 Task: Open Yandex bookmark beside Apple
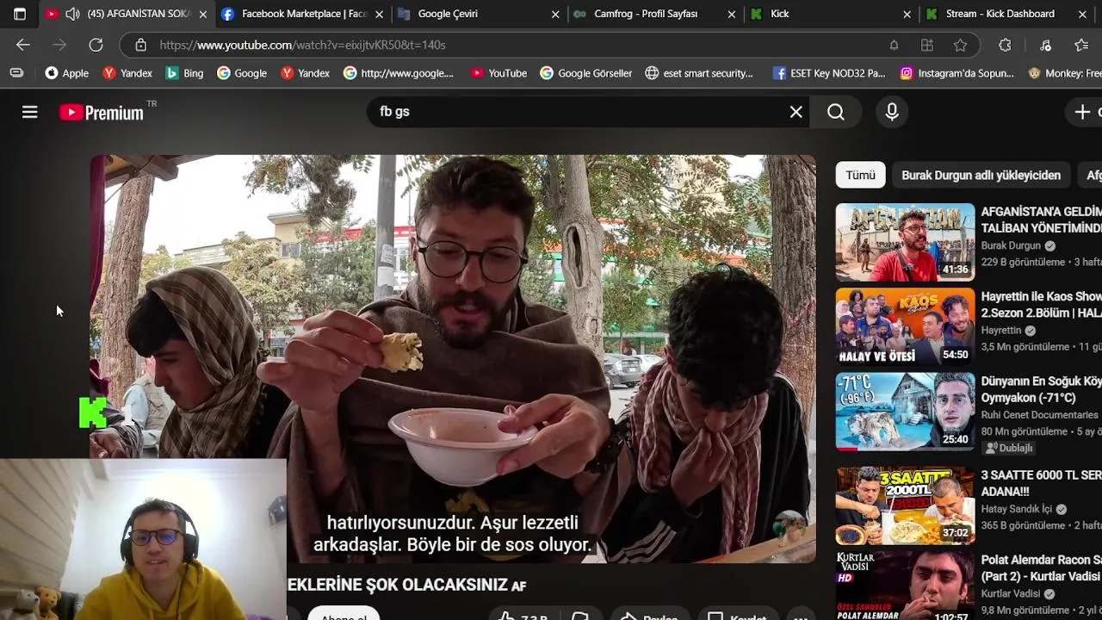pyautogui.click(x=127, y=73)
